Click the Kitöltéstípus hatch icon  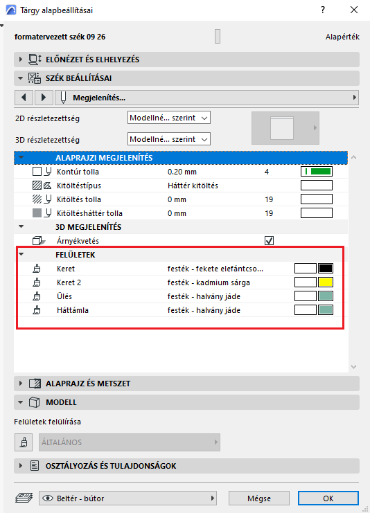point(37,186)
